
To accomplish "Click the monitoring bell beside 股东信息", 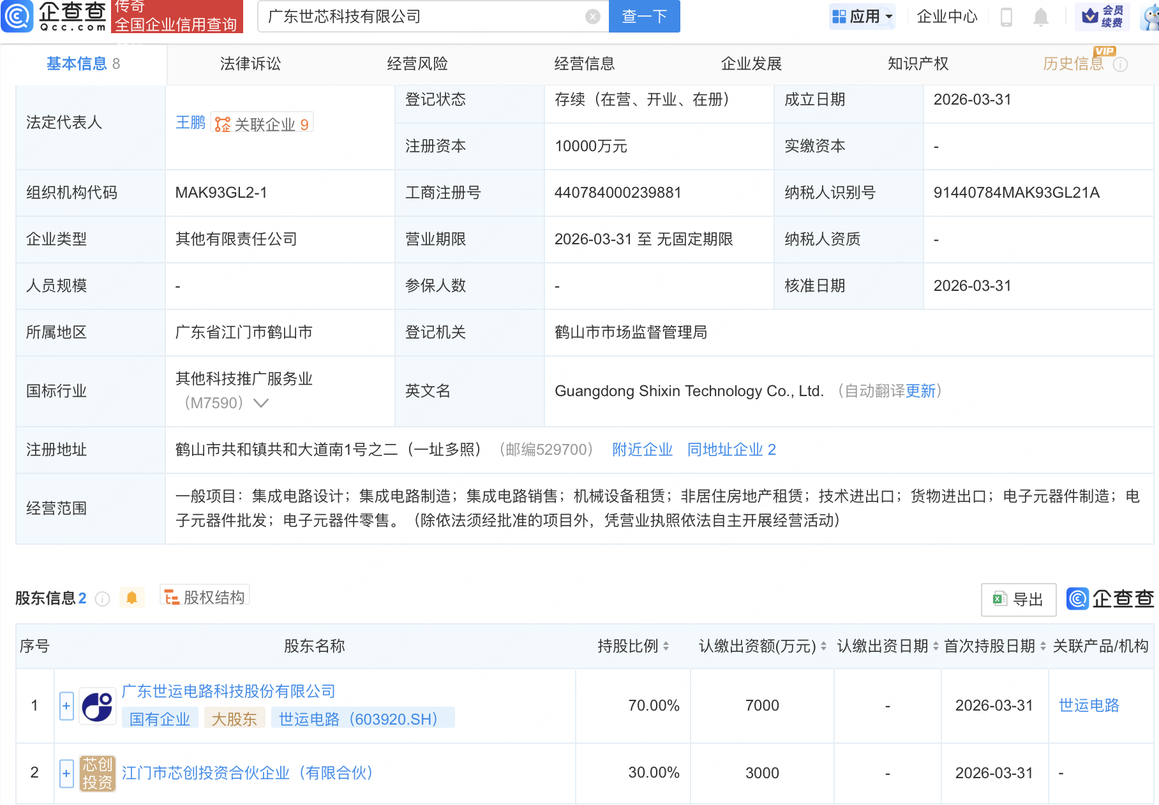I will point(132,598).
